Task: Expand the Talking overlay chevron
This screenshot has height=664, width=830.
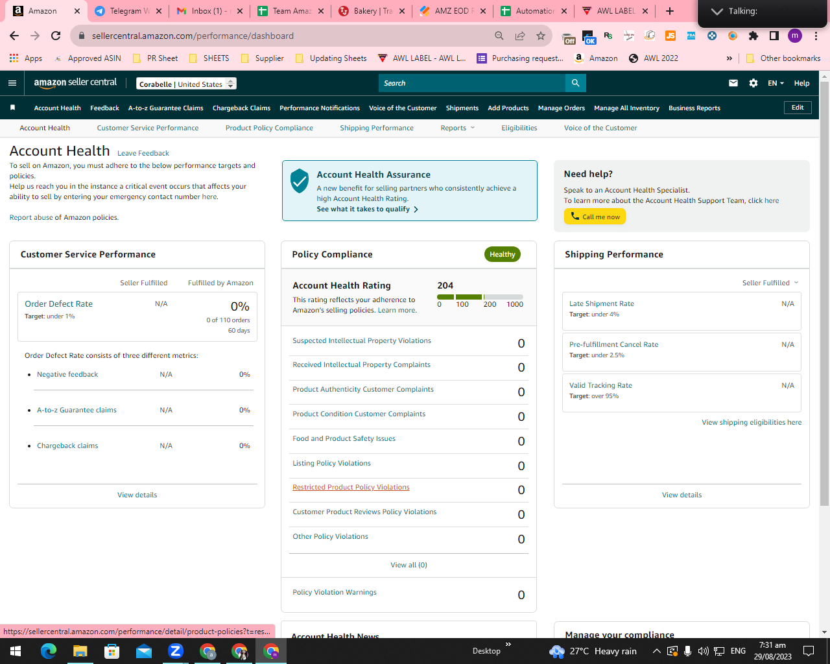Action: tap(717, 11)
